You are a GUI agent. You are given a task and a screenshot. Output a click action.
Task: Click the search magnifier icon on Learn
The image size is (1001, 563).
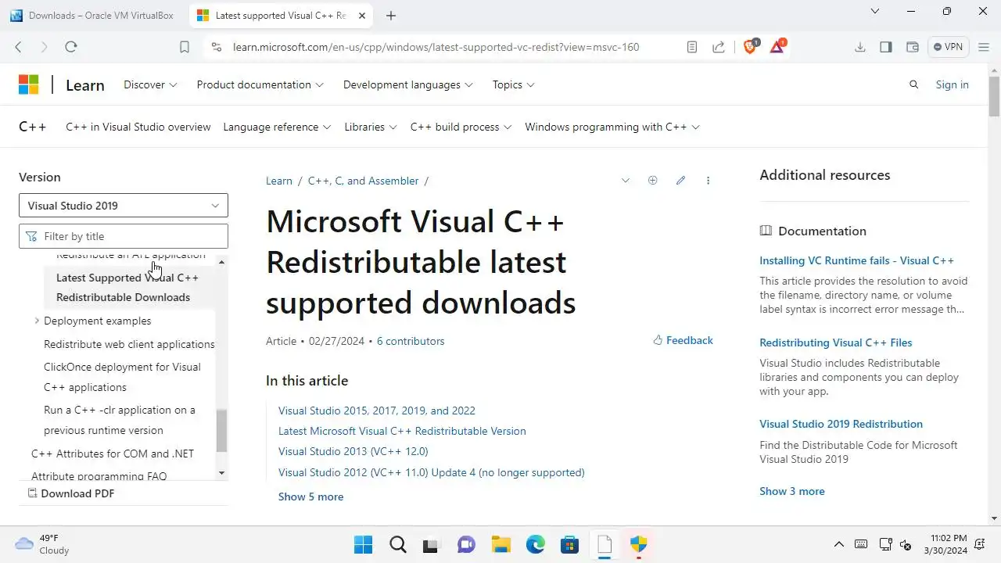click(913, 84)
